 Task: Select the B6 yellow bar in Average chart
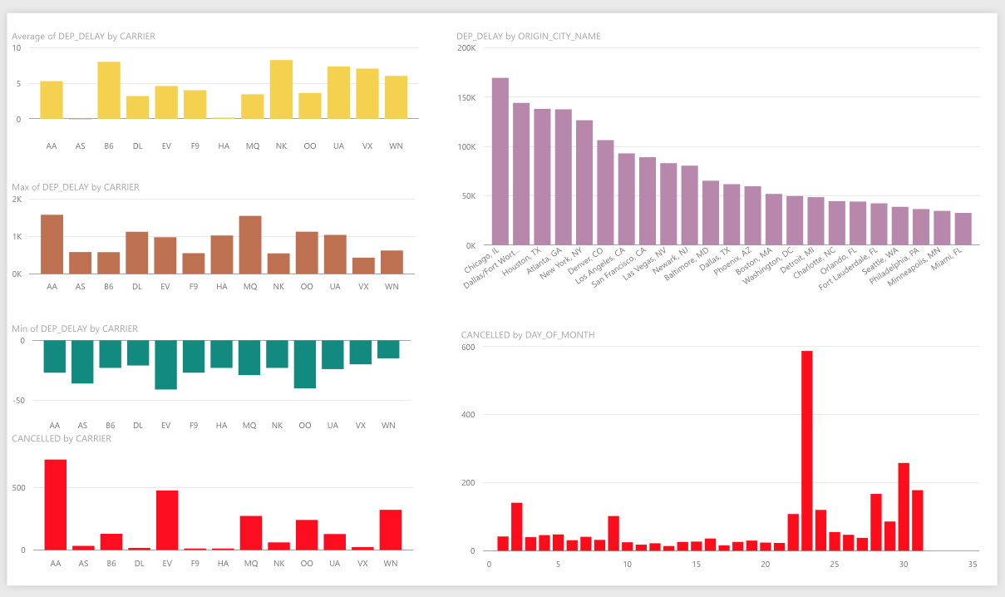pos(109,91)
